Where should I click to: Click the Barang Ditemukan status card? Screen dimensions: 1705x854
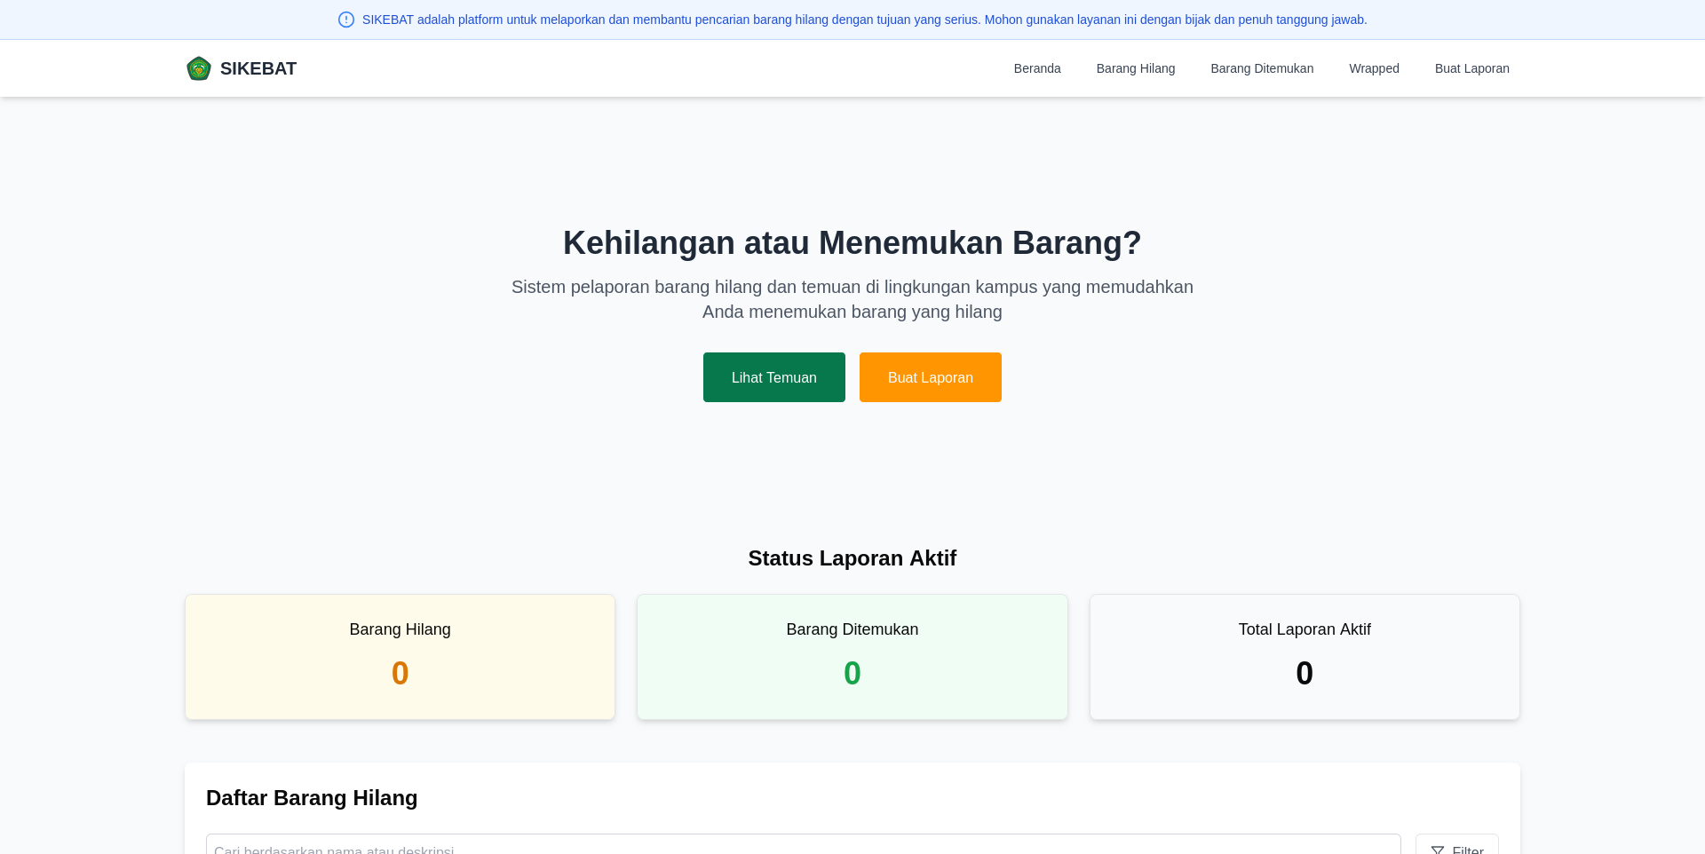852,657
